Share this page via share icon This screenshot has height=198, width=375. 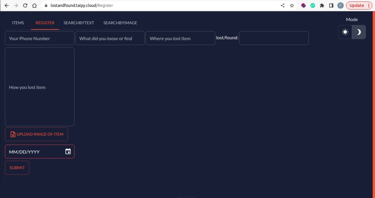tap(283, 6)
